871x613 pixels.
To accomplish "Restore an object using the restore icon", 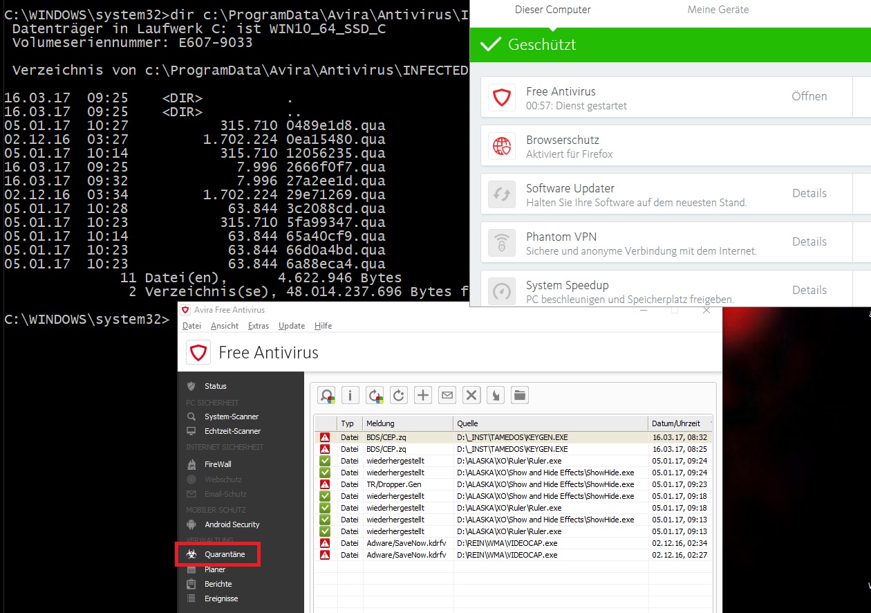I will [375, 395].
